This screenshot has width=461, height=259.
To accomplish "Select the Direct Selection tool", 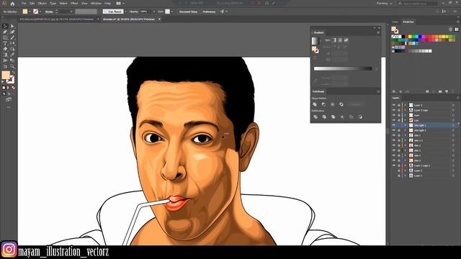I will pyautogui.click(x=12, y=27).
